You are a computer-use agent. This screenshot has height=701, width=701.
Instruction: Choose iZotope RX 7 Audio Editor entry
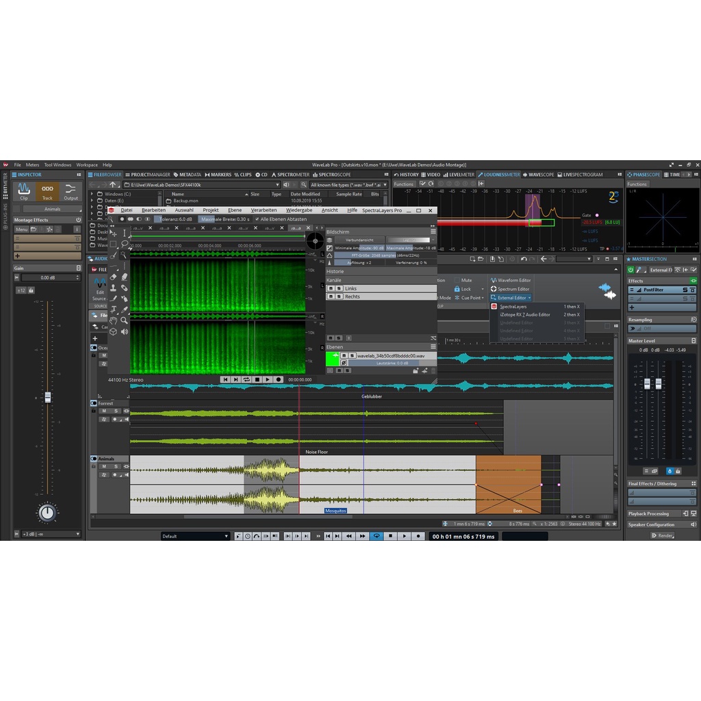[x=525, y=315]
